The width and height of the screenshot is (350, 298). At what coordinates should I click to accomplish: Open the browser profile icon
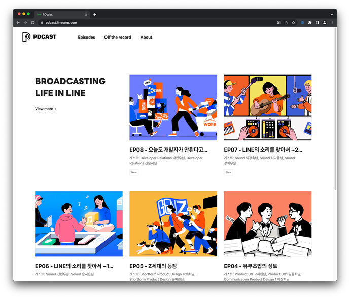[x=325, y=22]
